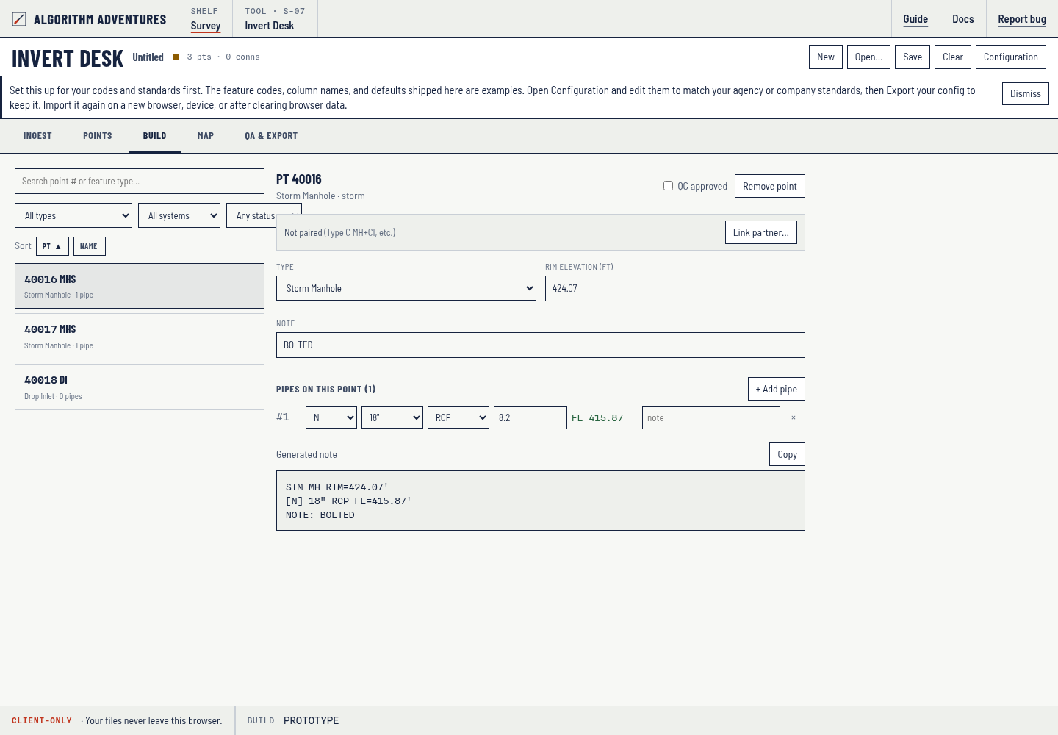Click Remove point button
The height and width of the screenshot is (735, 1058).
[x=770, y=186]
